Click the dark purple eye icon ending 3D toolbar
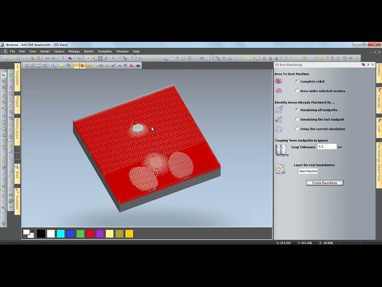Image resolution: width=382 pixels, height=287 pixels. tap(138, 65)
